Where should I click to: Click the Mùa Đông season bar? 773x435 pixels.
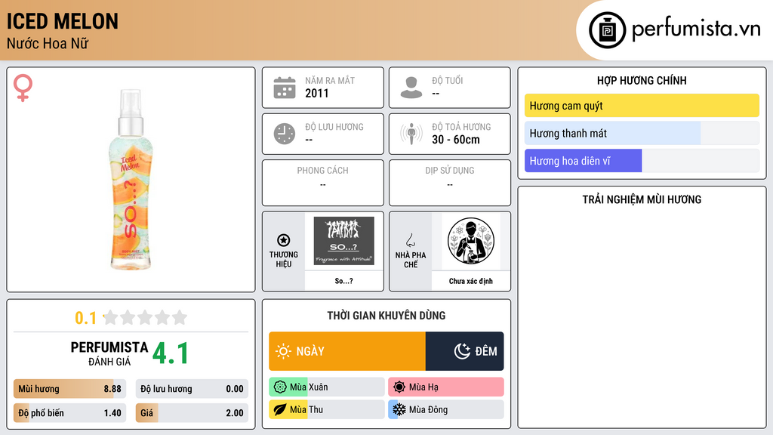[x=445, y=409]
